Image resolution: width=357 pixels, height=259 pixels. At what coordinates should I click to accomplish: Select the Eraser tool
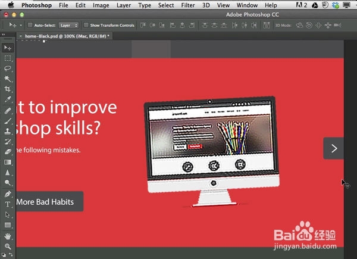click(8, 152)
